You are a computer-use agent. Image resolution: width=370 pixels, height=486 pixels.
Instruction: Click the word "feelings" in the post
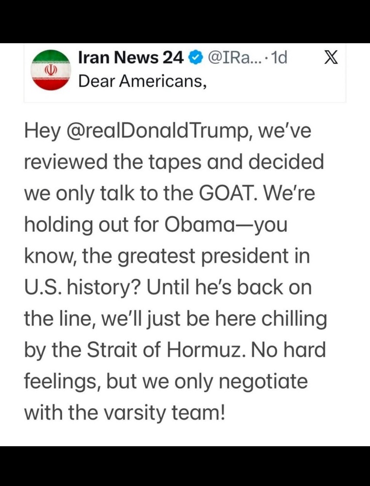click(58, 381)
